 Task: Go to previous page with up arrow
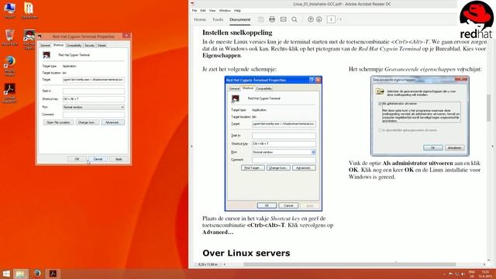[x=311, y=19]
